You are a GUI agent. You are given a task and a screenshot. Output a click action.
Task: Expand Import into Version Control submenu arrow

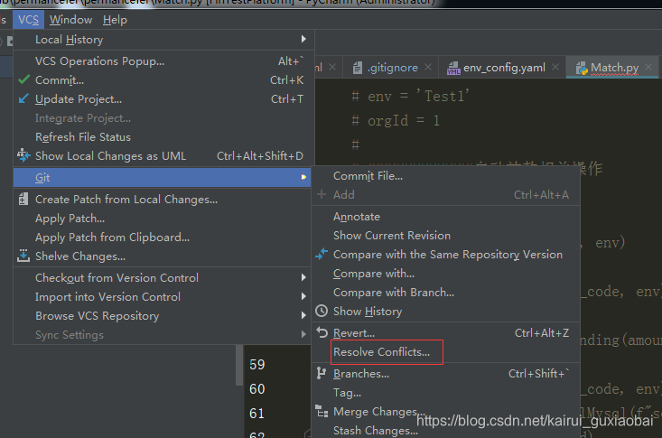point(303,296)
